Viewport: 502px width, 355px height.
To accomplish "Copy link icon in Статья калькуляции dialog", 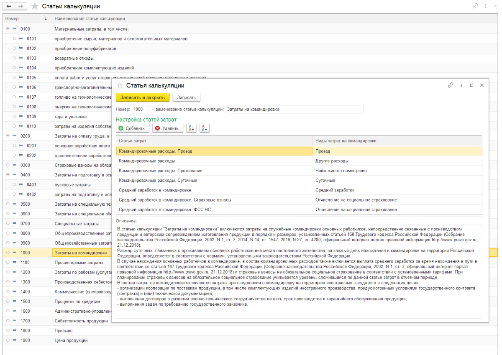I will pos(451,85).
